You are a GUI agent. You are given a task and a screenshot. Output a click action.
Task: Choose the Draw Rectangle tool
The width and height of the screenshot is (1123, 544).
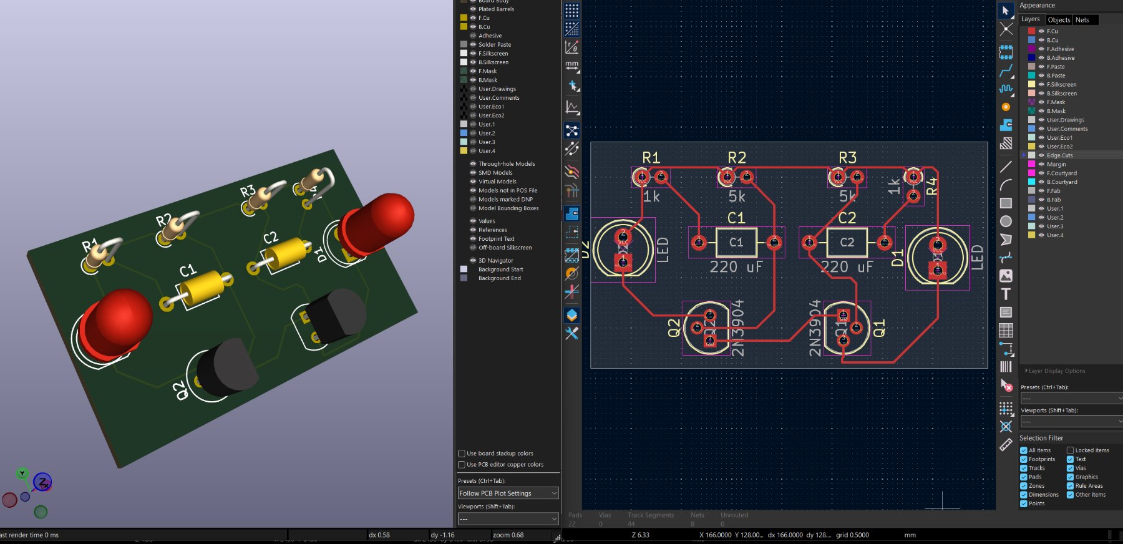pyautogui.click(x=1006, y=203)
